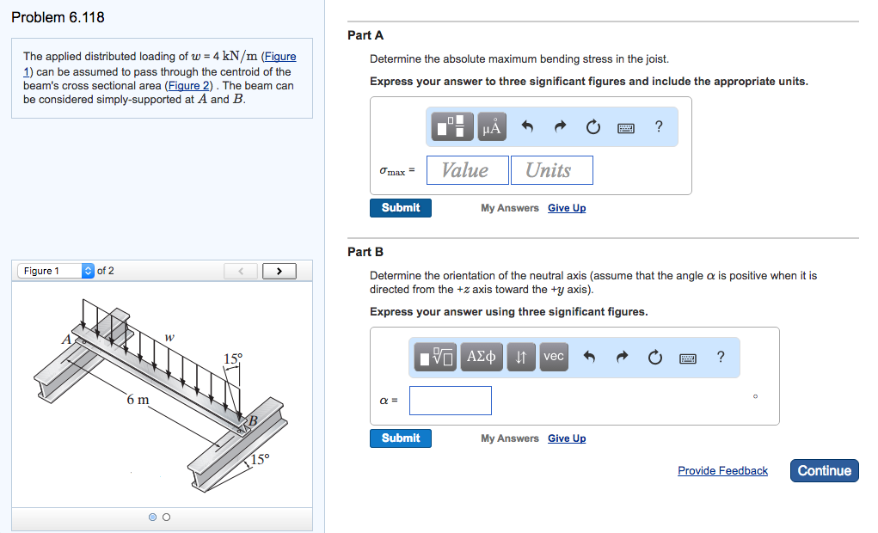Click the back arrow beside the figure selector
This screenshot has width=878, height=533.
click(x=241, y=270)
